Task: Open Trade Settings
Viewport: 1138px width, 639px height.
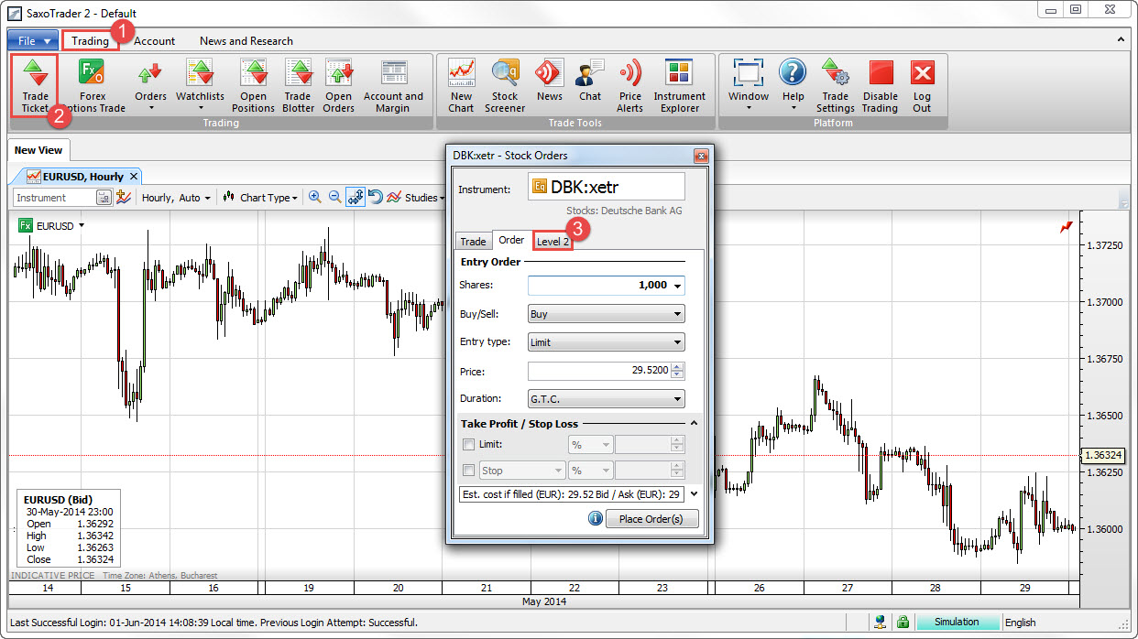Action: tap(835, 85)
